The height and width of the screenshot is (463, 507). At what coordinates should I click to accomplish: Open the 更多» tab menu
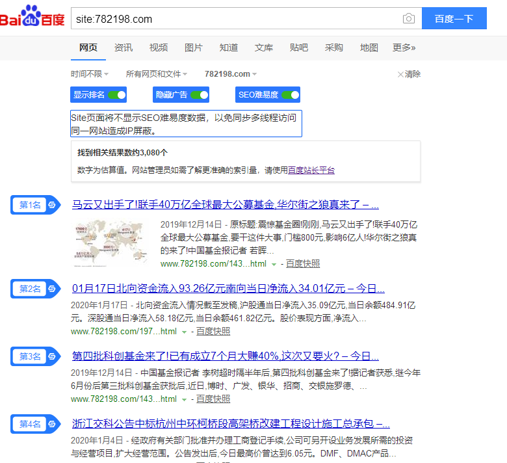(404, 47)
